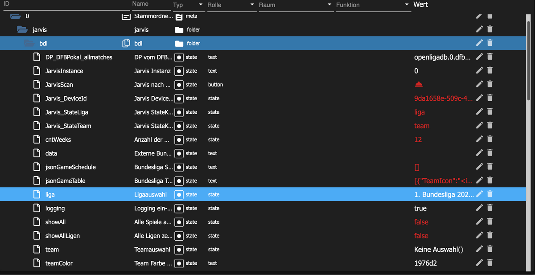Edit the showAllLigen object

point(479,236)
